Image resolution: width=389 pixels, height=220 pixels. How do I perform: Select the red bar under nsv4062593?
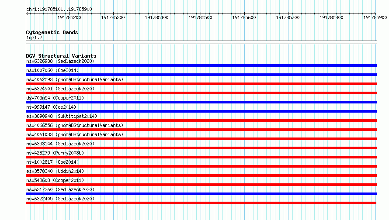pyautogui.click(x=201, y=84)
